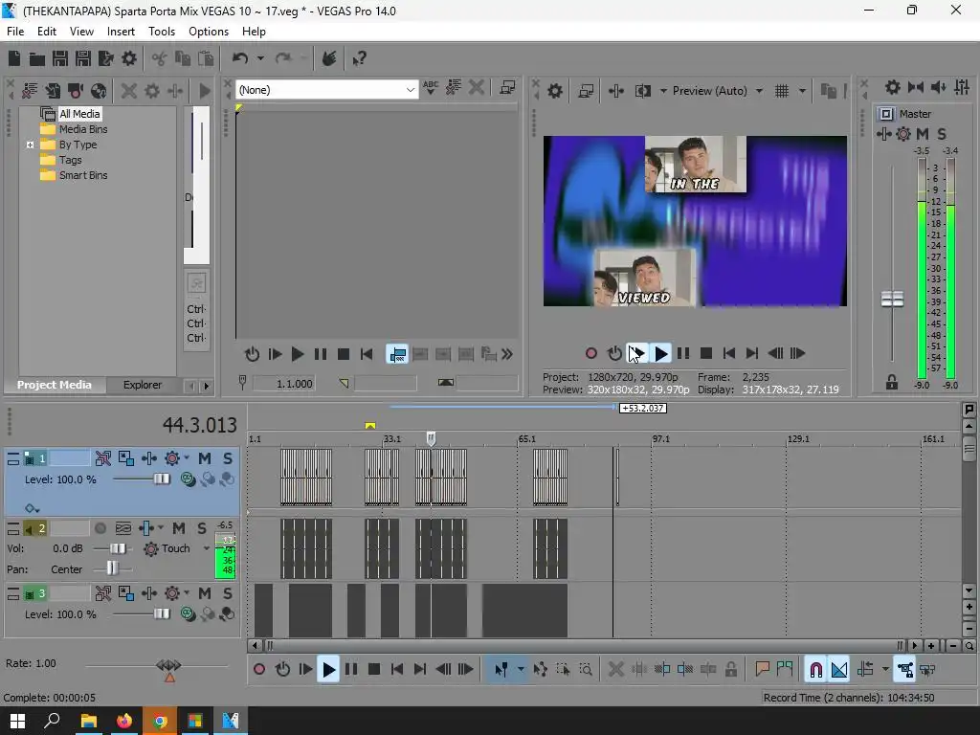
Task: Adjust the track 2 Pan slider
Action: (112, 569)
